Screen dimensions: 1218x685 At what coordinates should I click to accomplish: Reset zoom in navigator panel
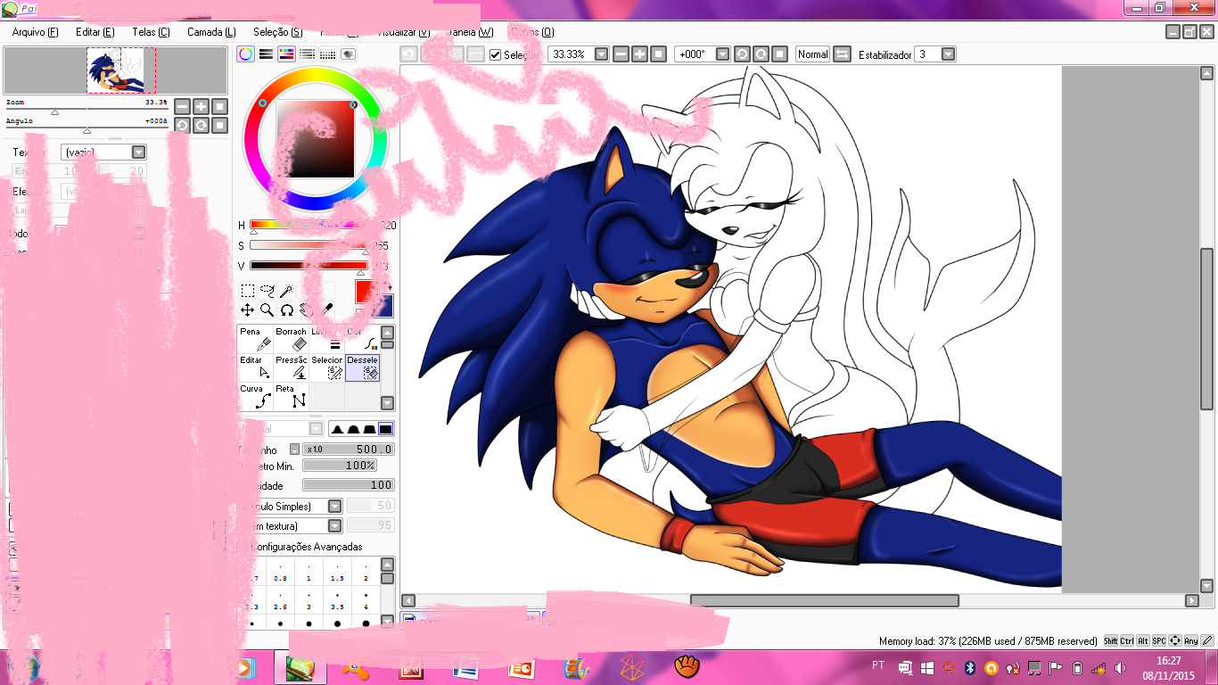pyautogui.click(x=219, y=106)
